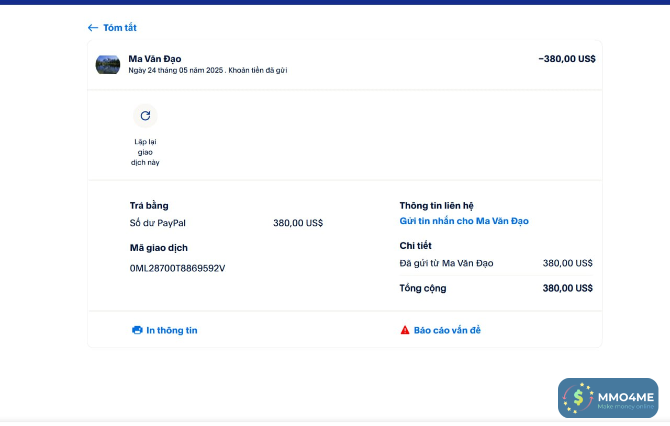Image resolution: width=670 pixels, height=426 pixels.
Task: Open the In thông tin link
Action: click(x=172, y=330)
